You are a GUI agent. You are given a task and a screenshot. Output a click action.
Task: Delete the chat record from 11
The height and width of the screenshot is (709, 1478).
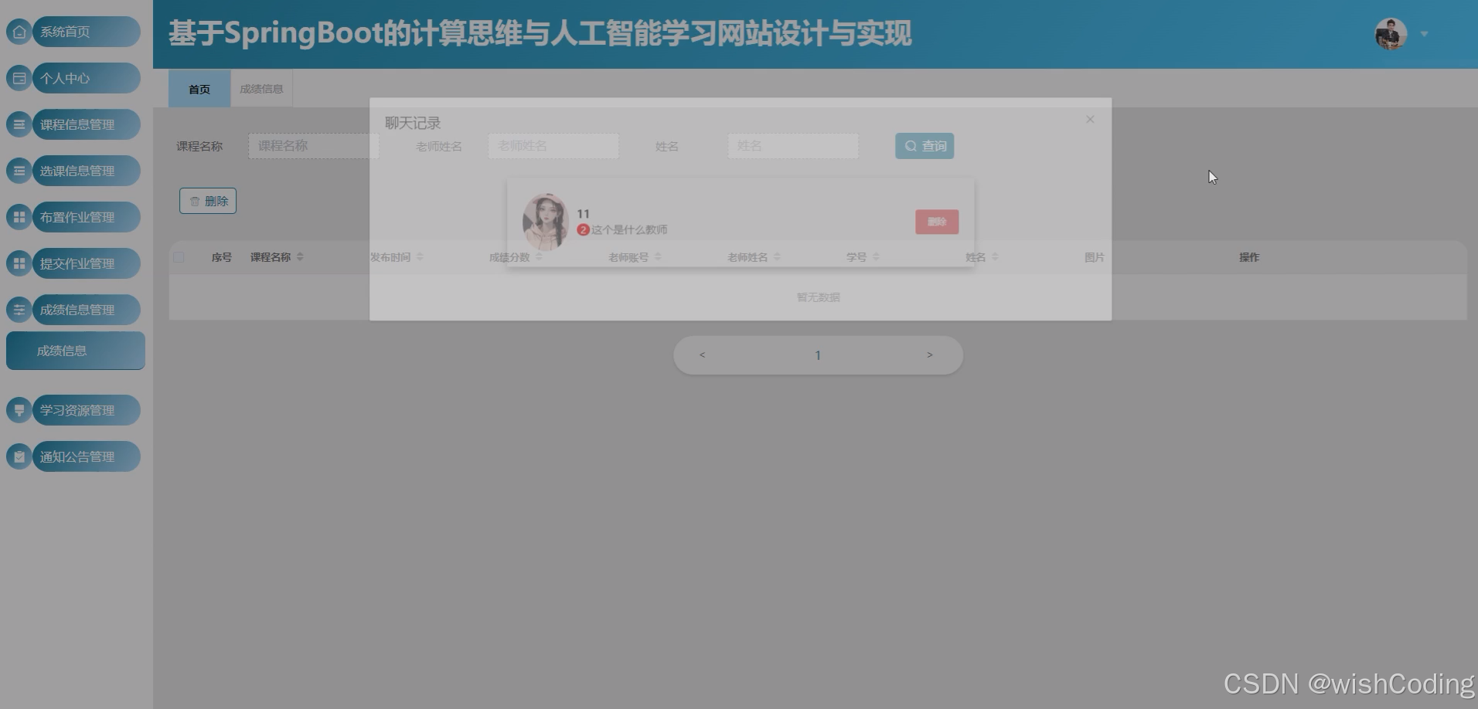pos(937,222)
